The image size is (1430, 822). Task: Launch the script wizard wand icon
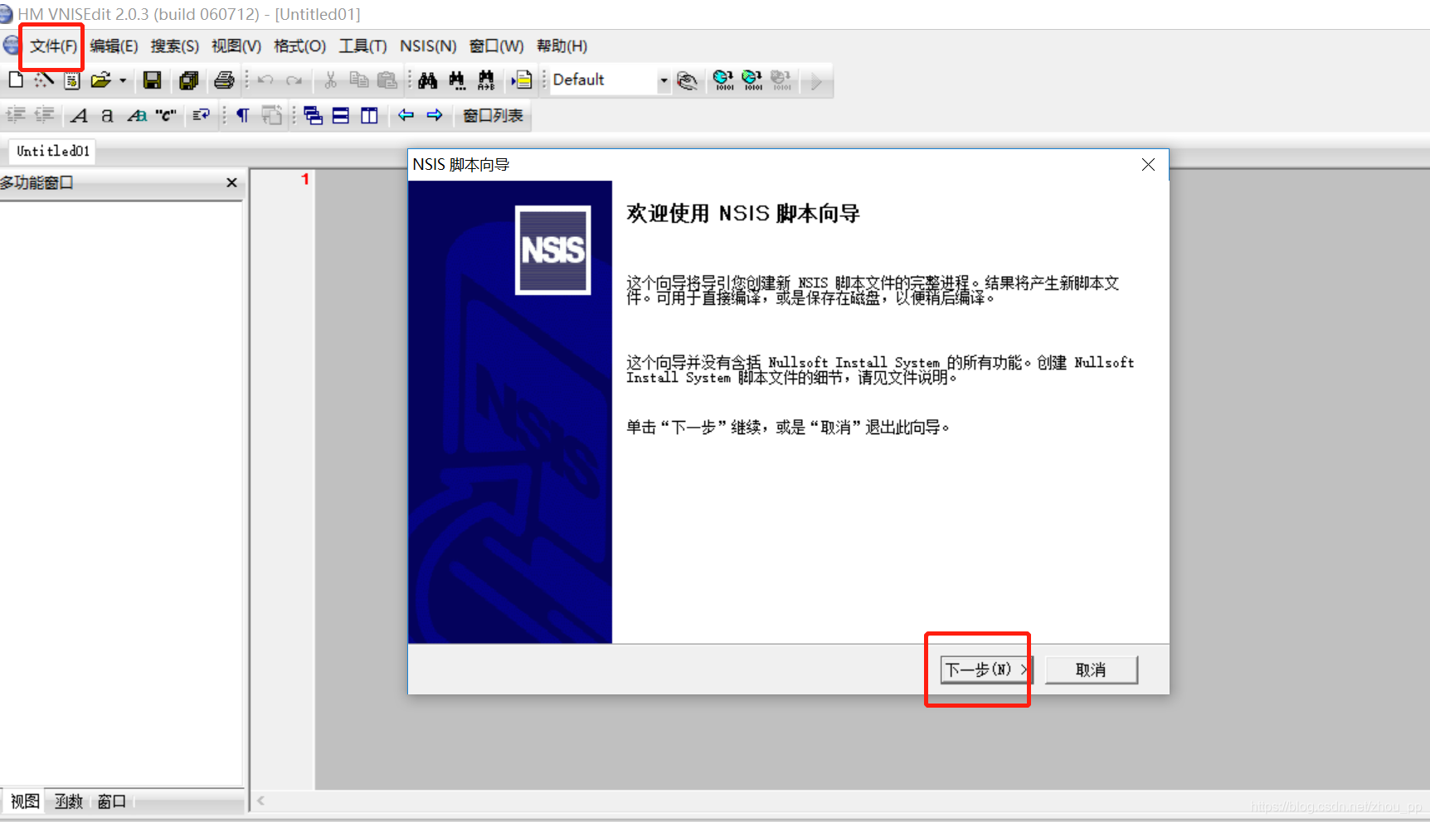pyautogui.click(x=44, y=80)
